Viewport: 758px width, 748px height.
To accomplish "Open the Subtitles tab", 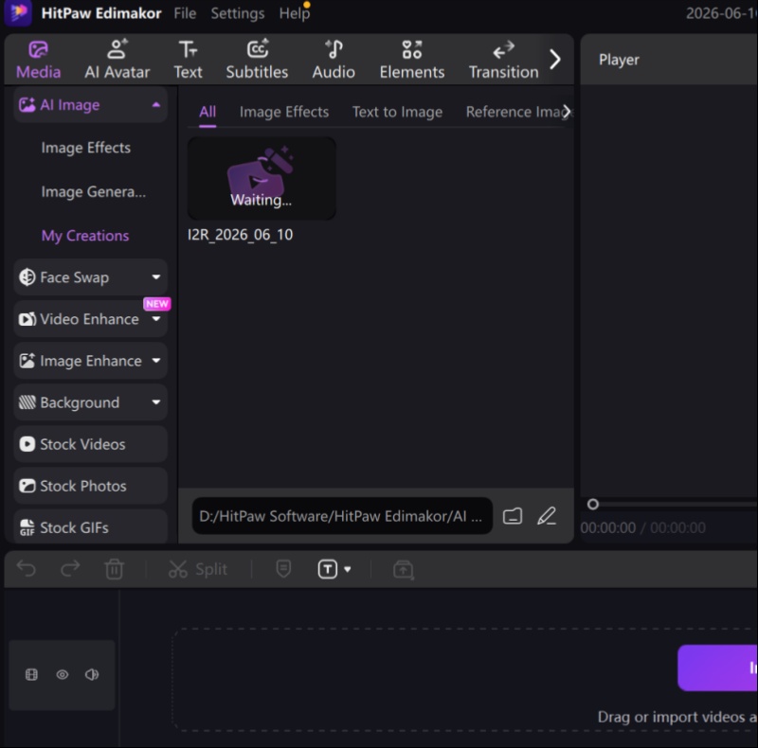I will tap(257, 60).
